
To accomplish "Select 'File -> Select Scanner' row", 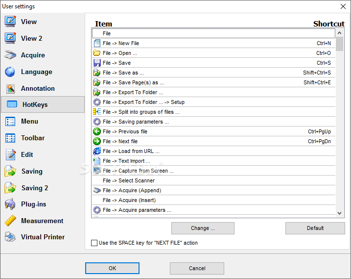I will click(213, 180).
